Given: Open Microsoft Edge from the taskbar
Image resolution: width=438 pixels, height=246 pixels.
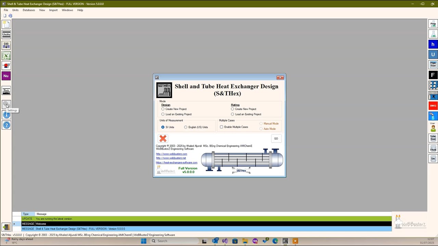Looking at the screenshot, I should point(275,241).
